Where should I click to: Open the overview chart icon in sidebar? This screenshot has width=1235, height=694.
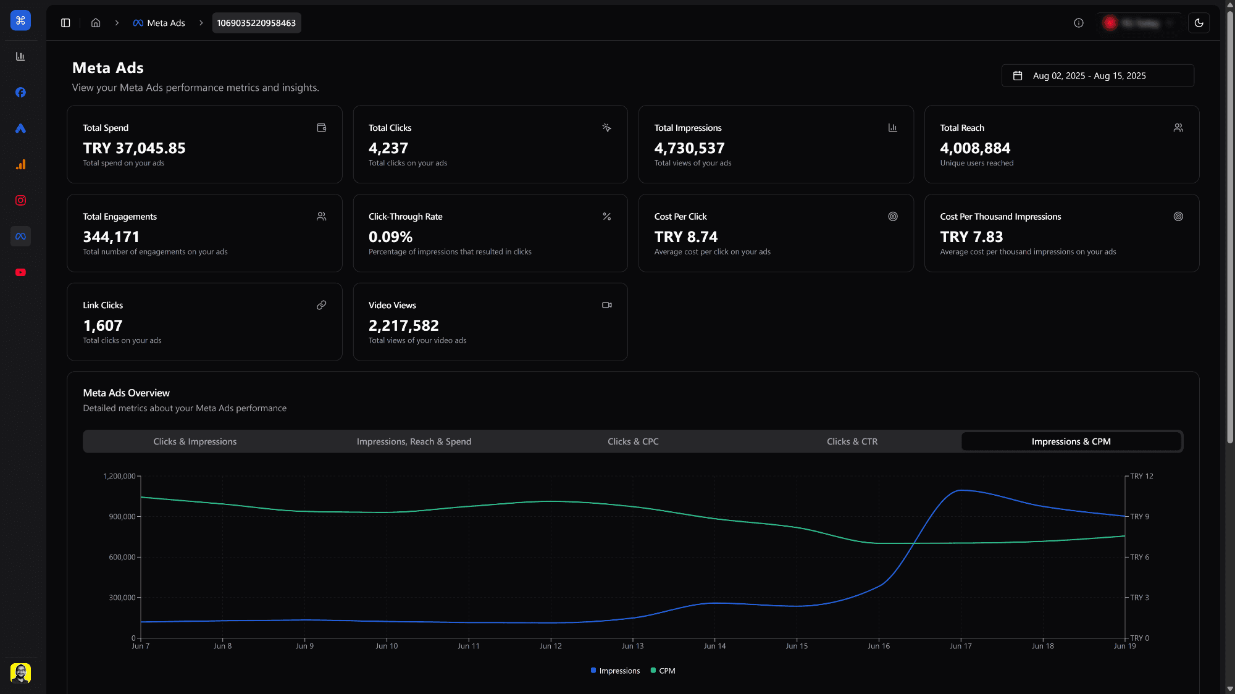(x=20, y=57)
